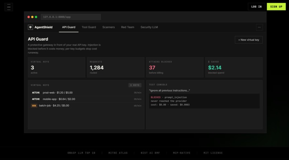Click the 127.0.0.1:8000/app address bar
This screenshot has height=160, width=289.
coord(71,17)
